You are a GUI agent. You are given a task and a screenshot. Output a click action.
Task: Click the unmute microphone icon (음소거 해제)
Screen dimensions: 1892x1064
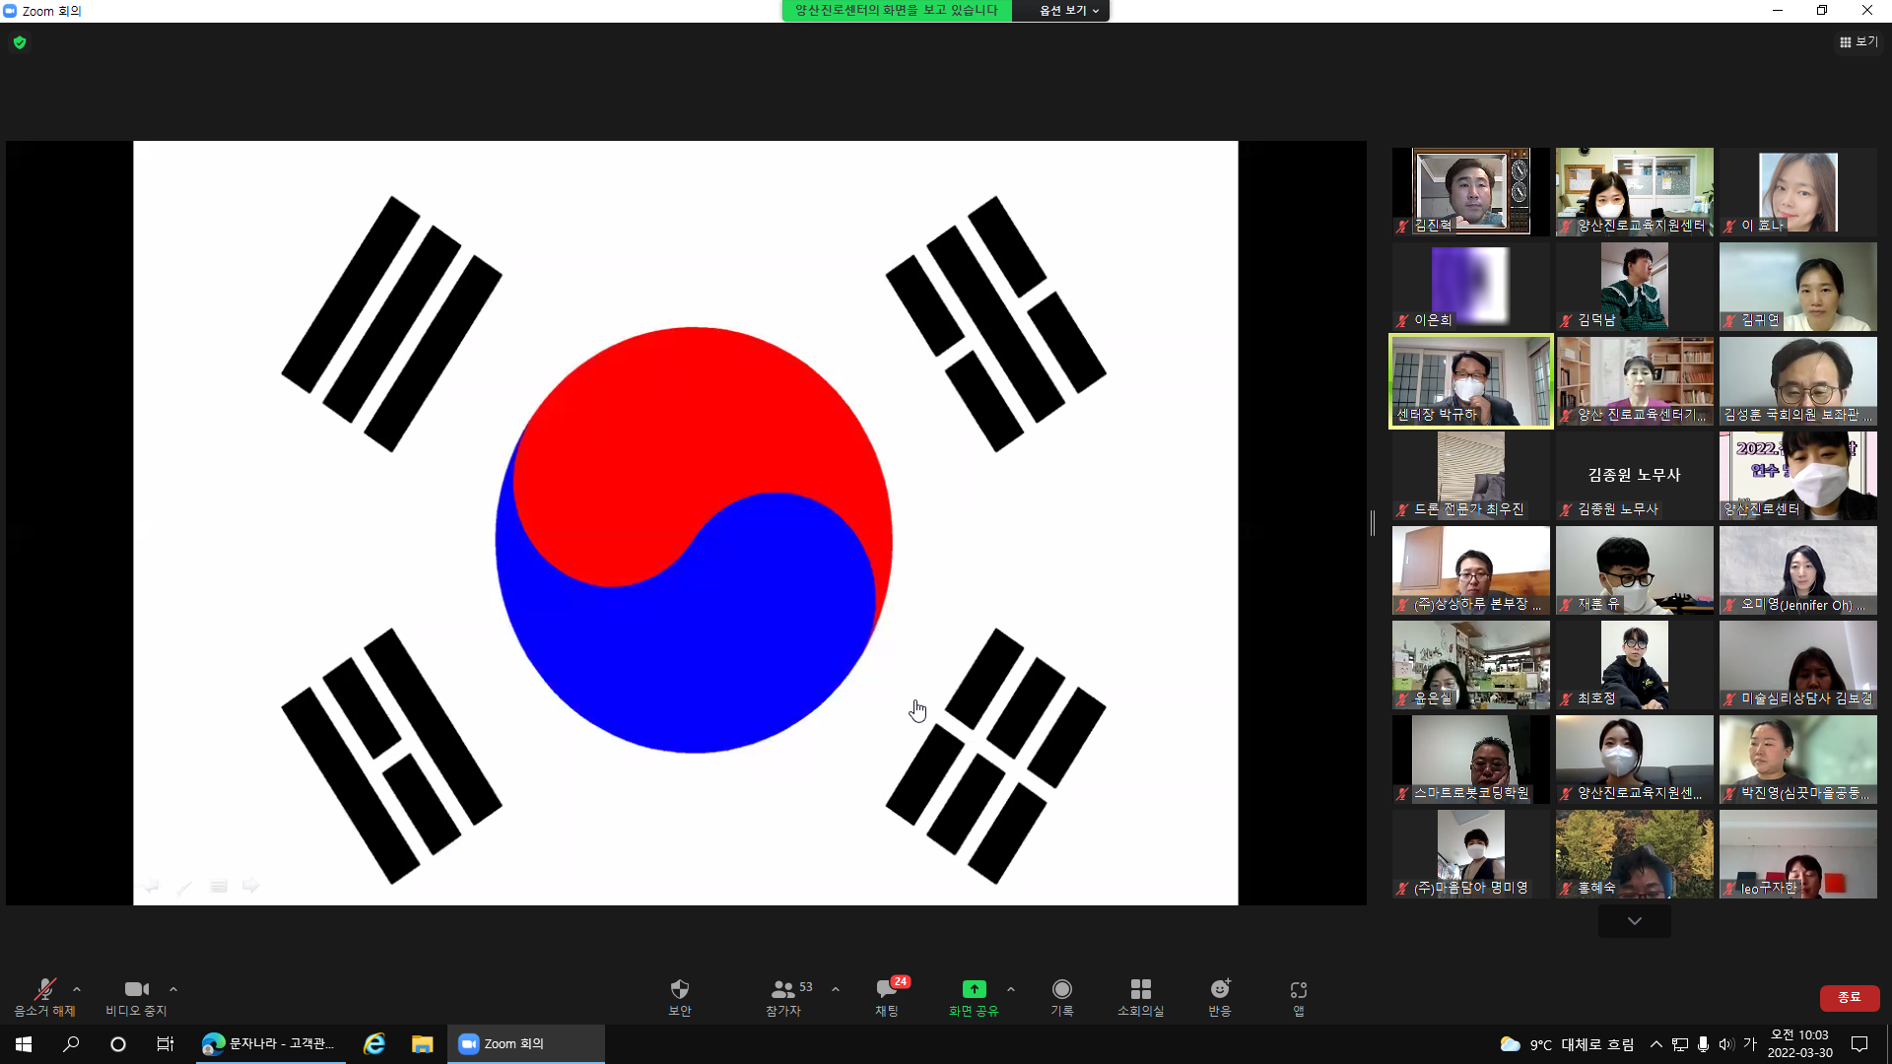tap(44, 989)
